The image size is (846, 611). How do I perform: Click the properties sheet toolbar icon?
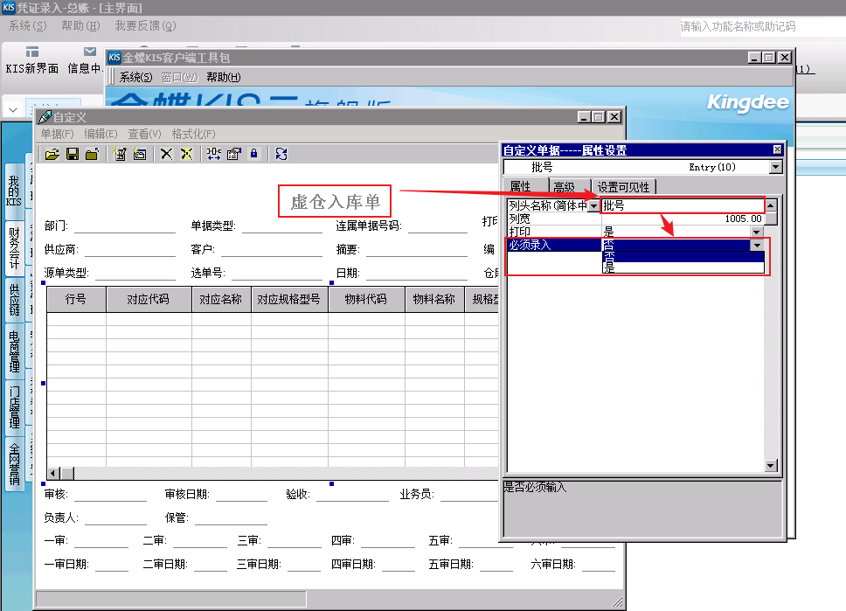point(233,154)
